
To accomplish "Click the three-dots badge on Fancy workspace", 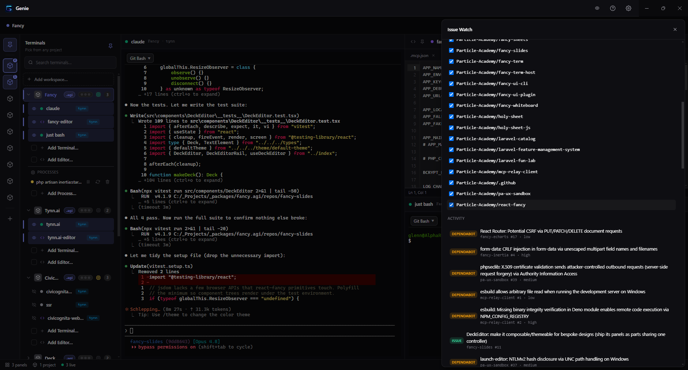I will coord(85,95).
